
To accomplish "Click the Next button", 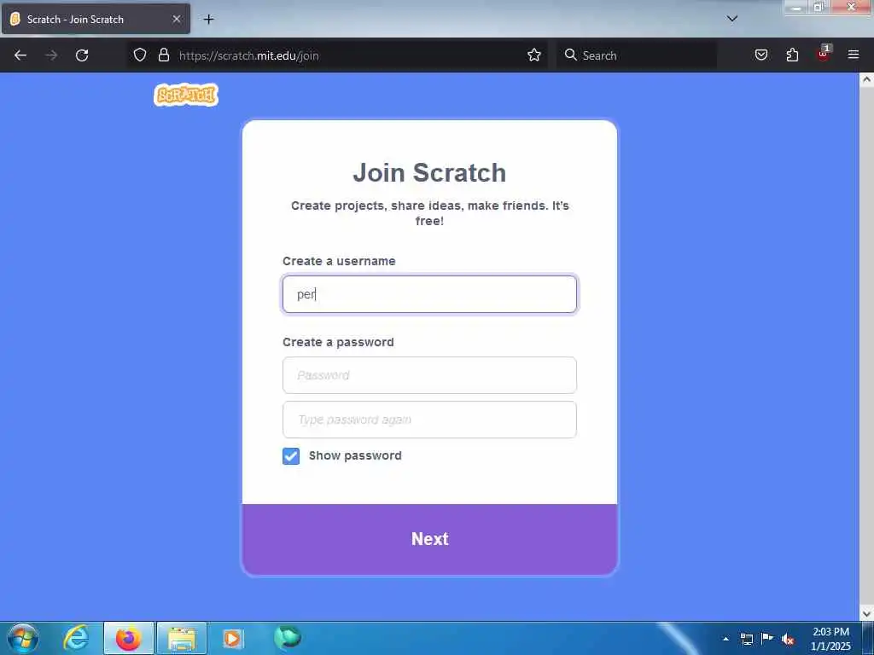I will 430,539.
